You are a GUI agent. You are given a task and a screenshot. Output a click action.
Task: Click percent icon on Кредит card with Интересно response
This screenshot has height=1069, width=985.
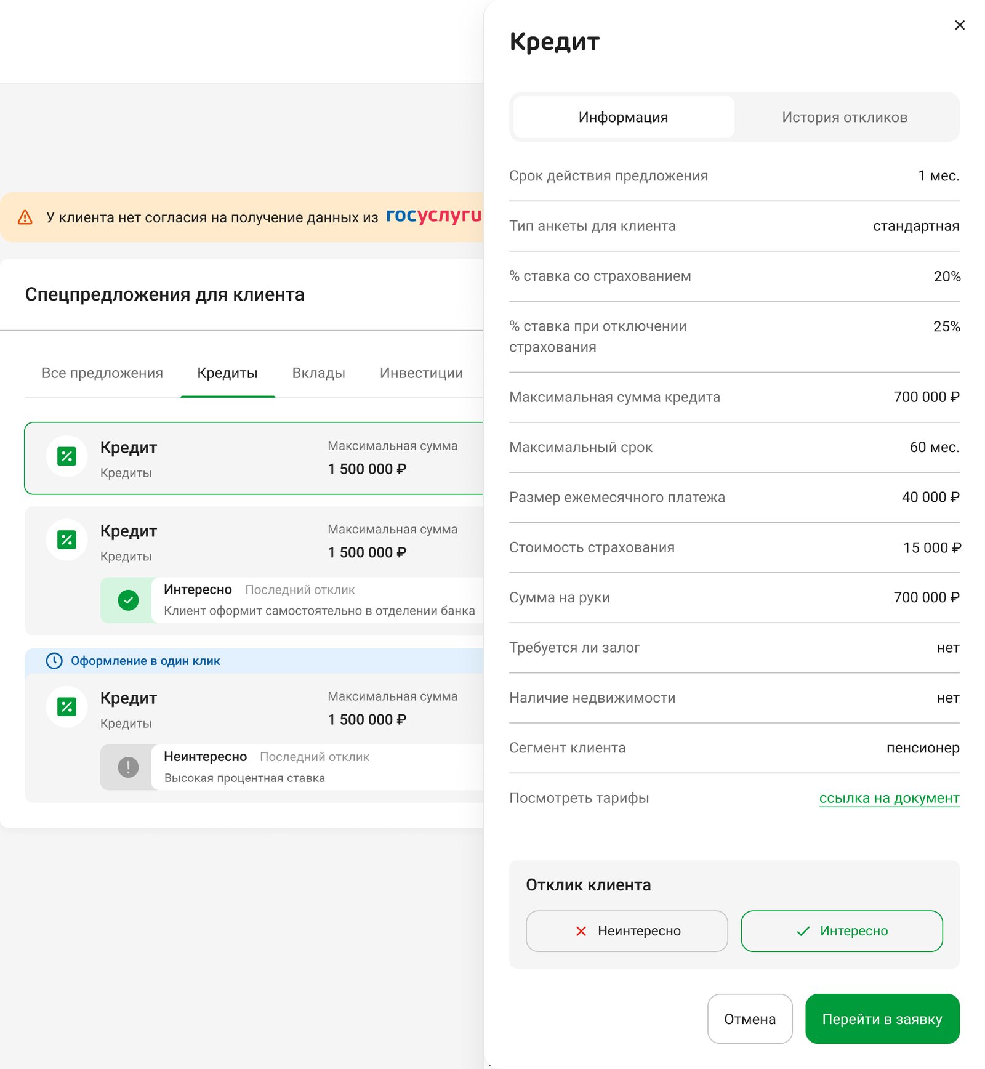point(66,540)
